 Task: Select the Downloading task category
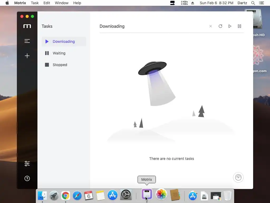(64, 41)
